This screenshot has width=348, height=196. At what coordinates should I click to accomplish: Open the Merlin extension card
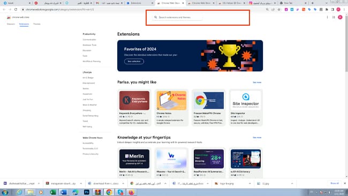tap(134, 162)
